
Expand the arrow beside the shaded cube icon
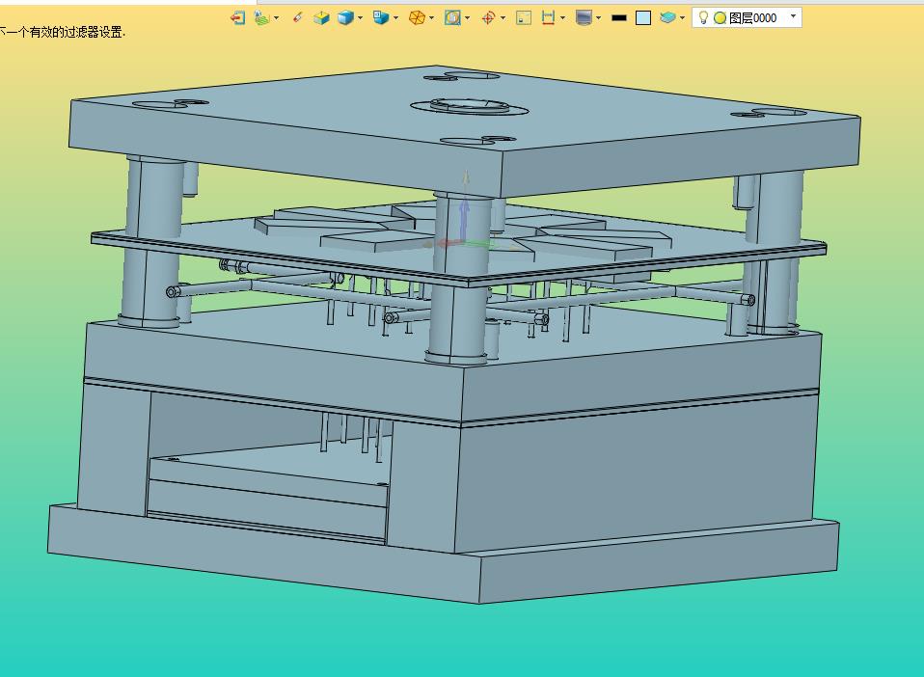361,17
